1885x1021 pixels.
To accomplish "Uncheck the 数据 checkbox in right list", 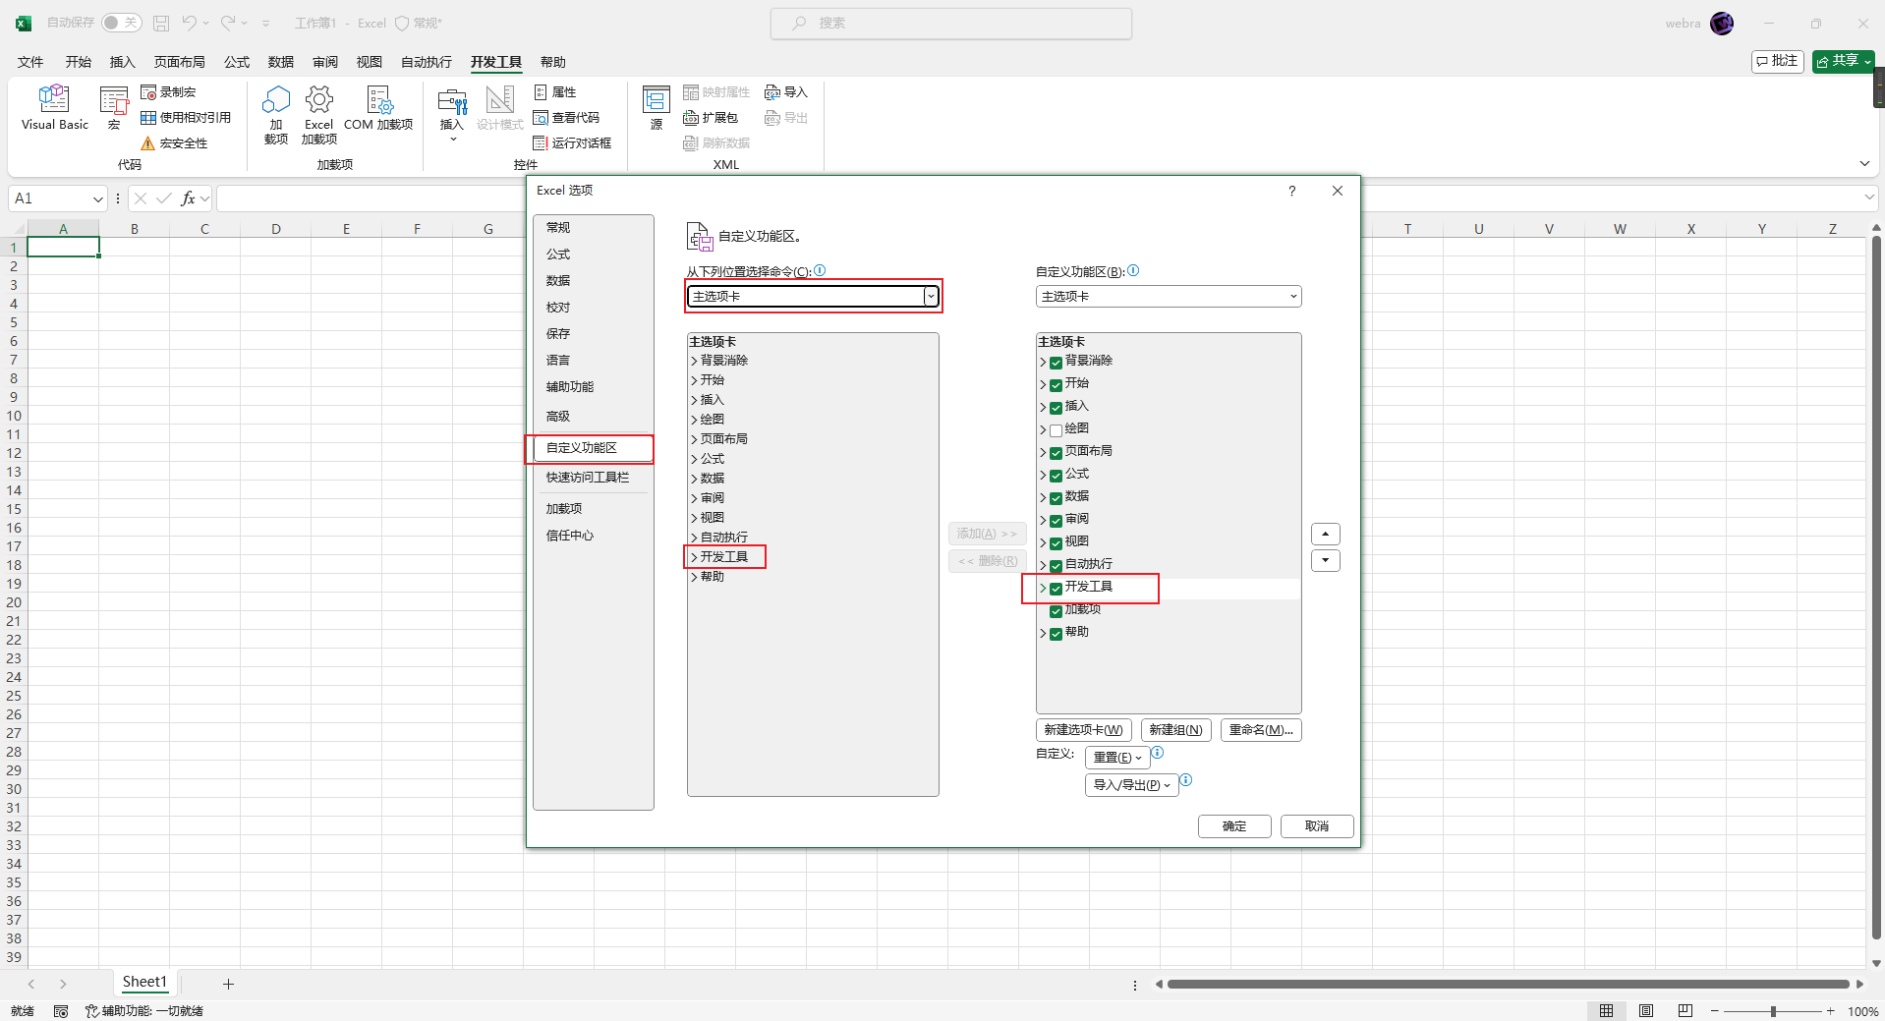I will [x=1056, y=498].
